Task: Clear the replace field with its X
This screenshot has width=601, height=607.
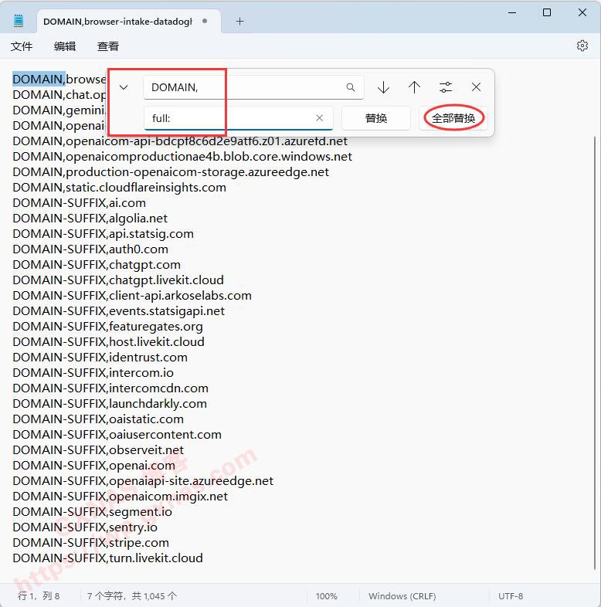Action: [x=319, y=118]
